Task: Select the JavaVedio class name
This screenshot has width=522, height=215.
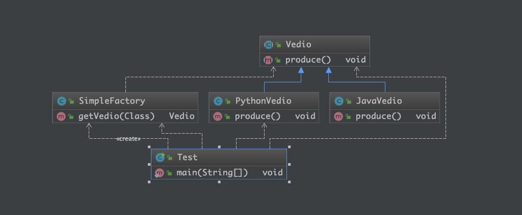Action: pos(379,101)
